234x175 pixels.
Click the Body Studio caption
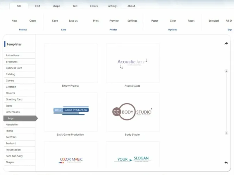[133, 134]
